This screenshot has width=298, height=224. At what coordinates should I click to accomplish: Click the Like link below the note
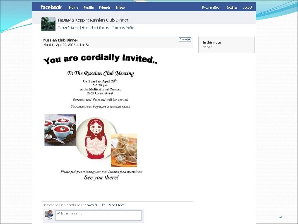103,205
